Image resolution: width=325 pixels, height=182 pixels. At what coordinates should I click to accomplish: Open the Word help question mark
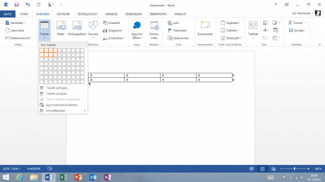tap(275, 4)
